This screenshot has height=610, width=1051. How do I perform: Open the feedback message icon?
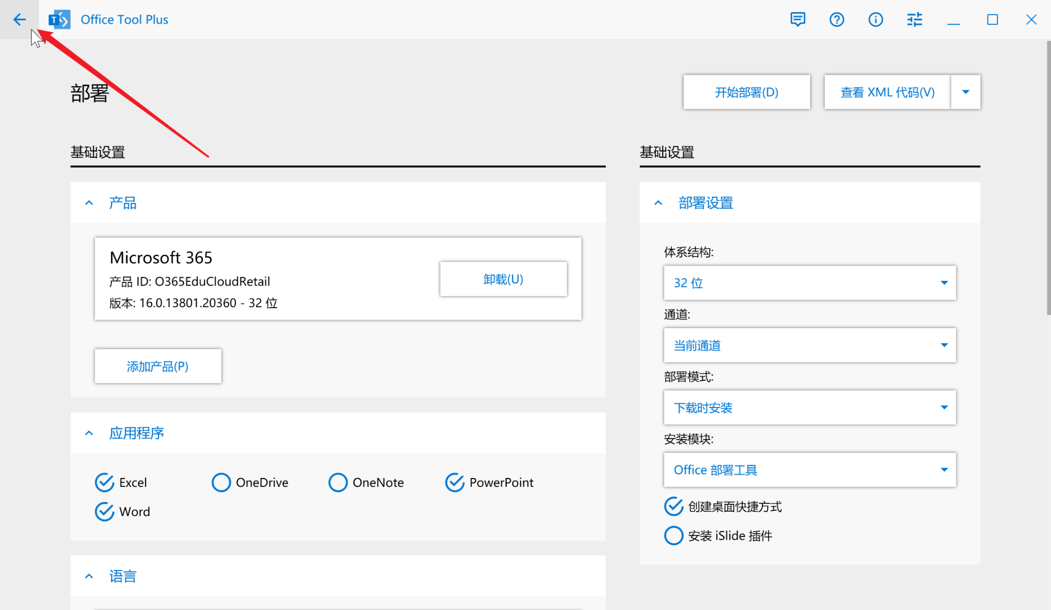click(798, 19)
